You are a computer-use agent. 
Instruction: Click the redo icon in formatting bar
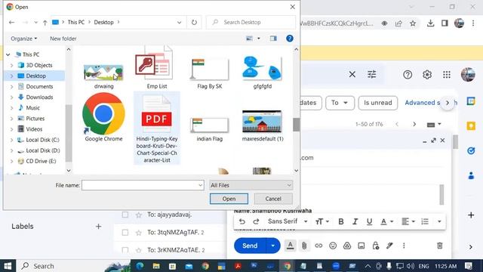click(x=256, y=221)
